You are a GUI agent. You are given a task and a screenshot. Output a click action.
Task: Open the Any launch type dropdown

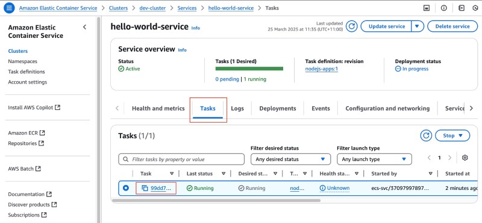pyautogui.click(x=374, y=159)
